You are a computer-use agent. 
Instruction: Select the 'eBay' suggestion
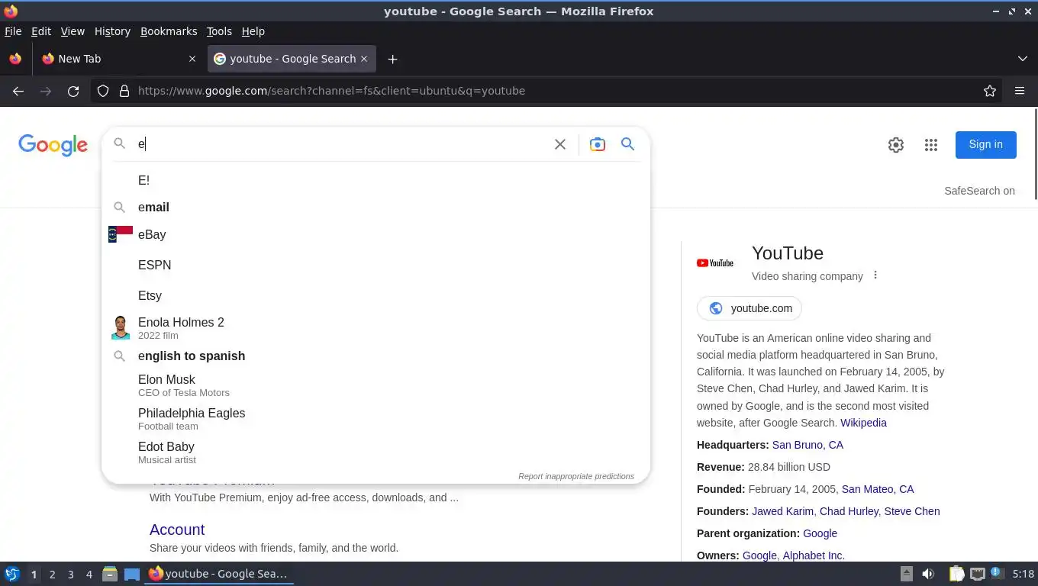pyautogui.click(x=376, y=234)
